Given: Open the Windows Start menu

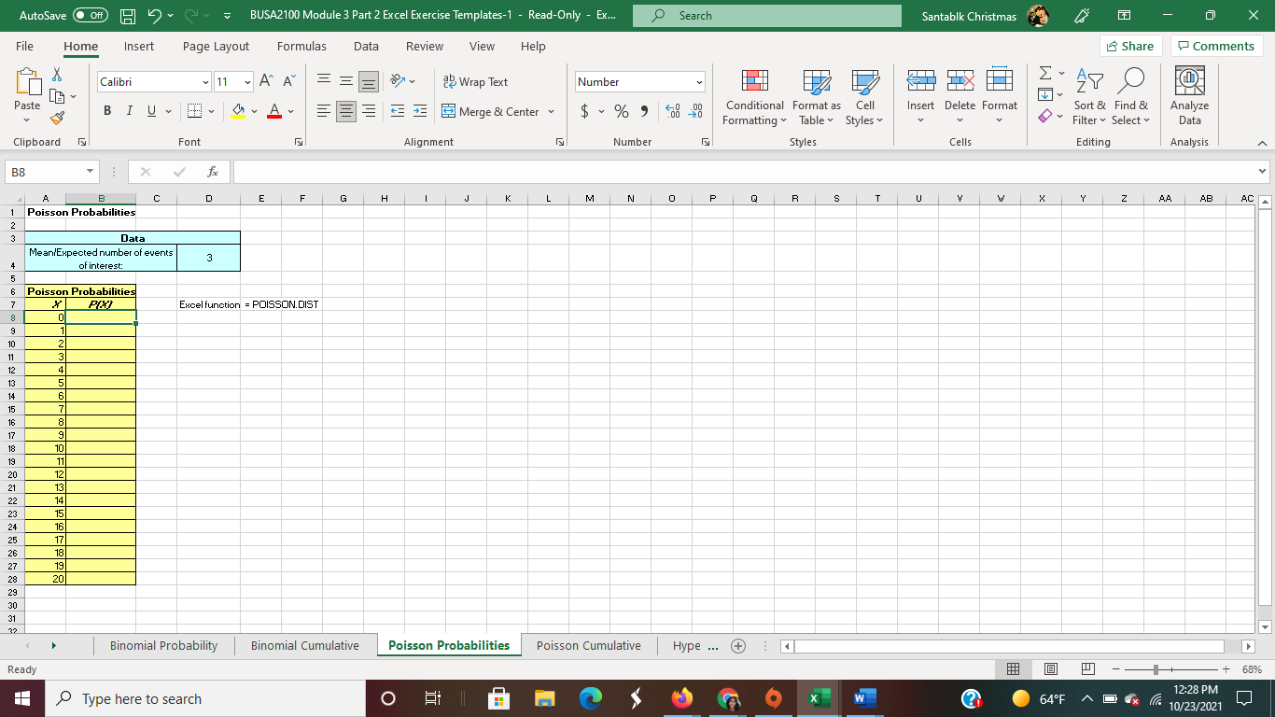Looking at the screenshot, I should 21,698.
